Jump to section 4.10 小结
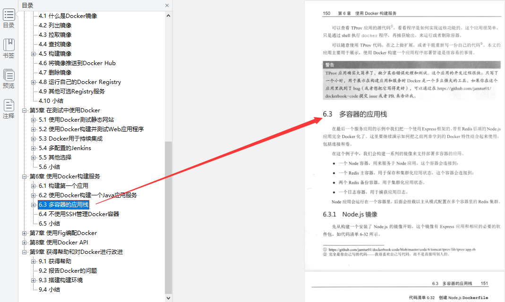 pyautogui.click(x=51, y=101)
